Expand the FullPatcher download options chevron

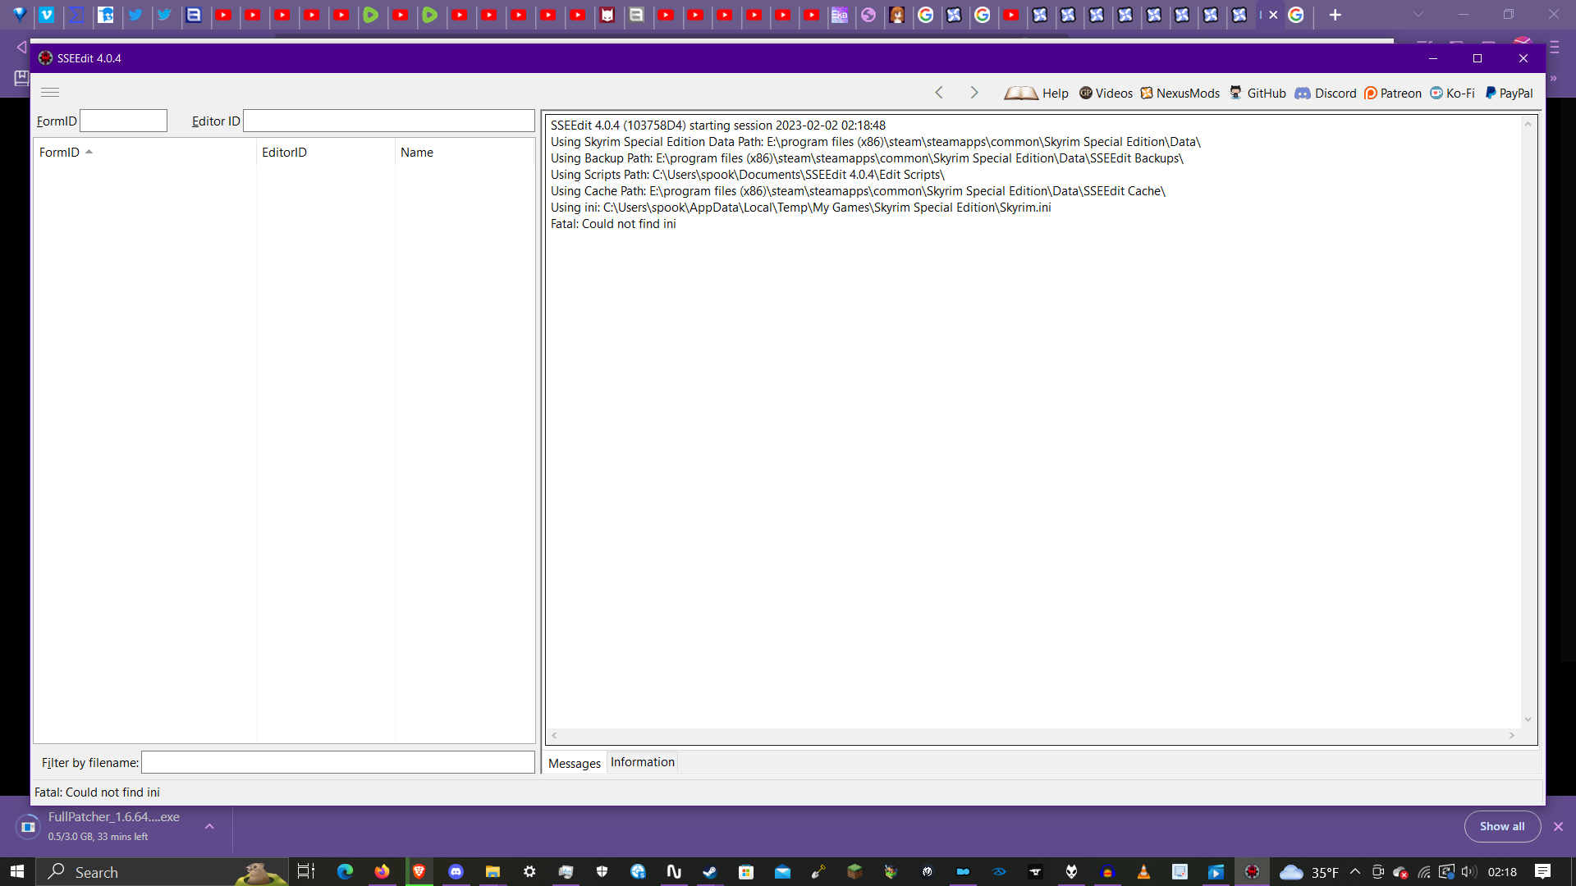click(x=209, y=827)
